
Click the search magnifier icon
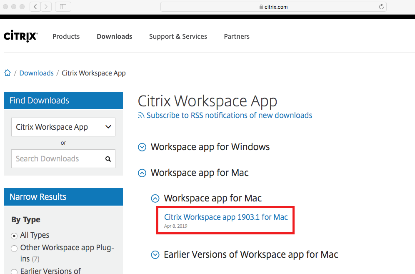(x=108, y=159)
